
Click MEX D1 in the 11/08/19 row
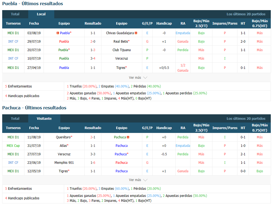tap(13, 137)
